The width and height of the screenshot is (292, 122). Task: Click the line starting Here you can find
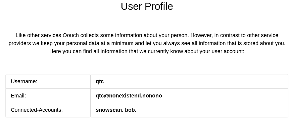(x=147, y=51)
